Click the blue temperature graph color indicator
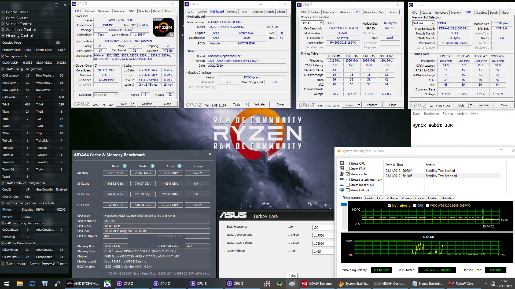515x289 pixels. click(x=344, y=205)
